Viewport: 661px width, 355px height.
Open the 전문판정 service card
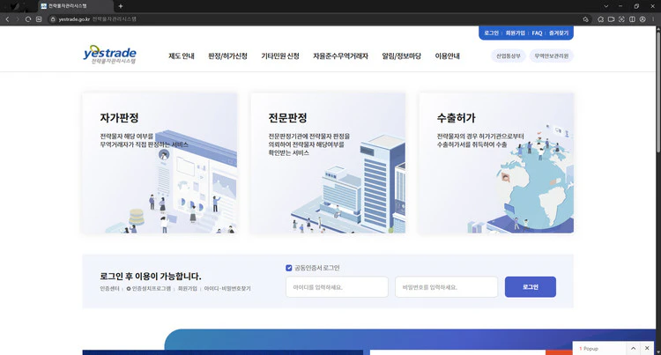(328, 163)
